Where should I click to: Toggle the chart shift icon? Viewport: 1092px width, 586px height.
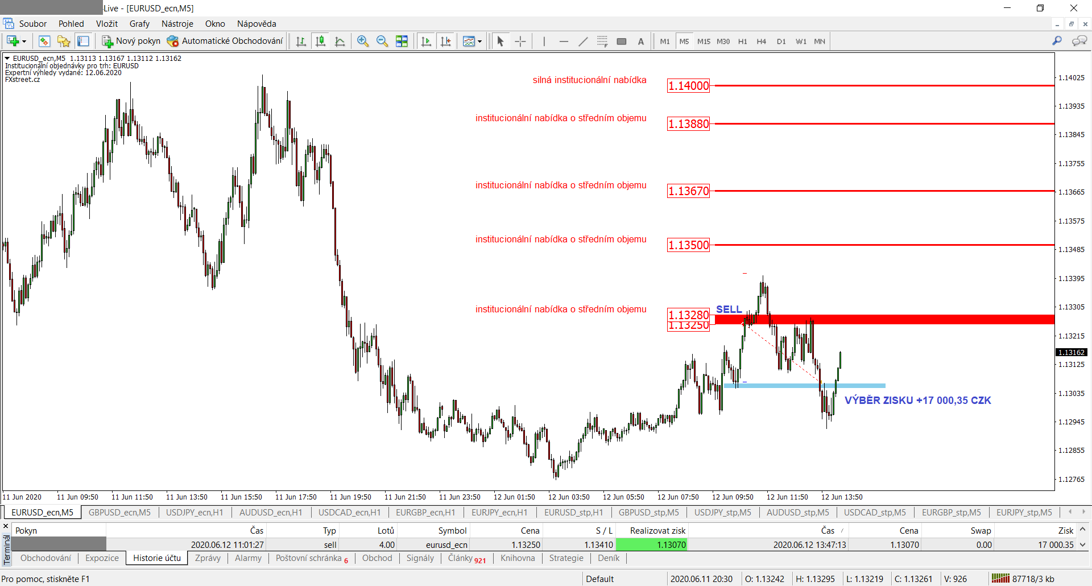coord(446,41)
